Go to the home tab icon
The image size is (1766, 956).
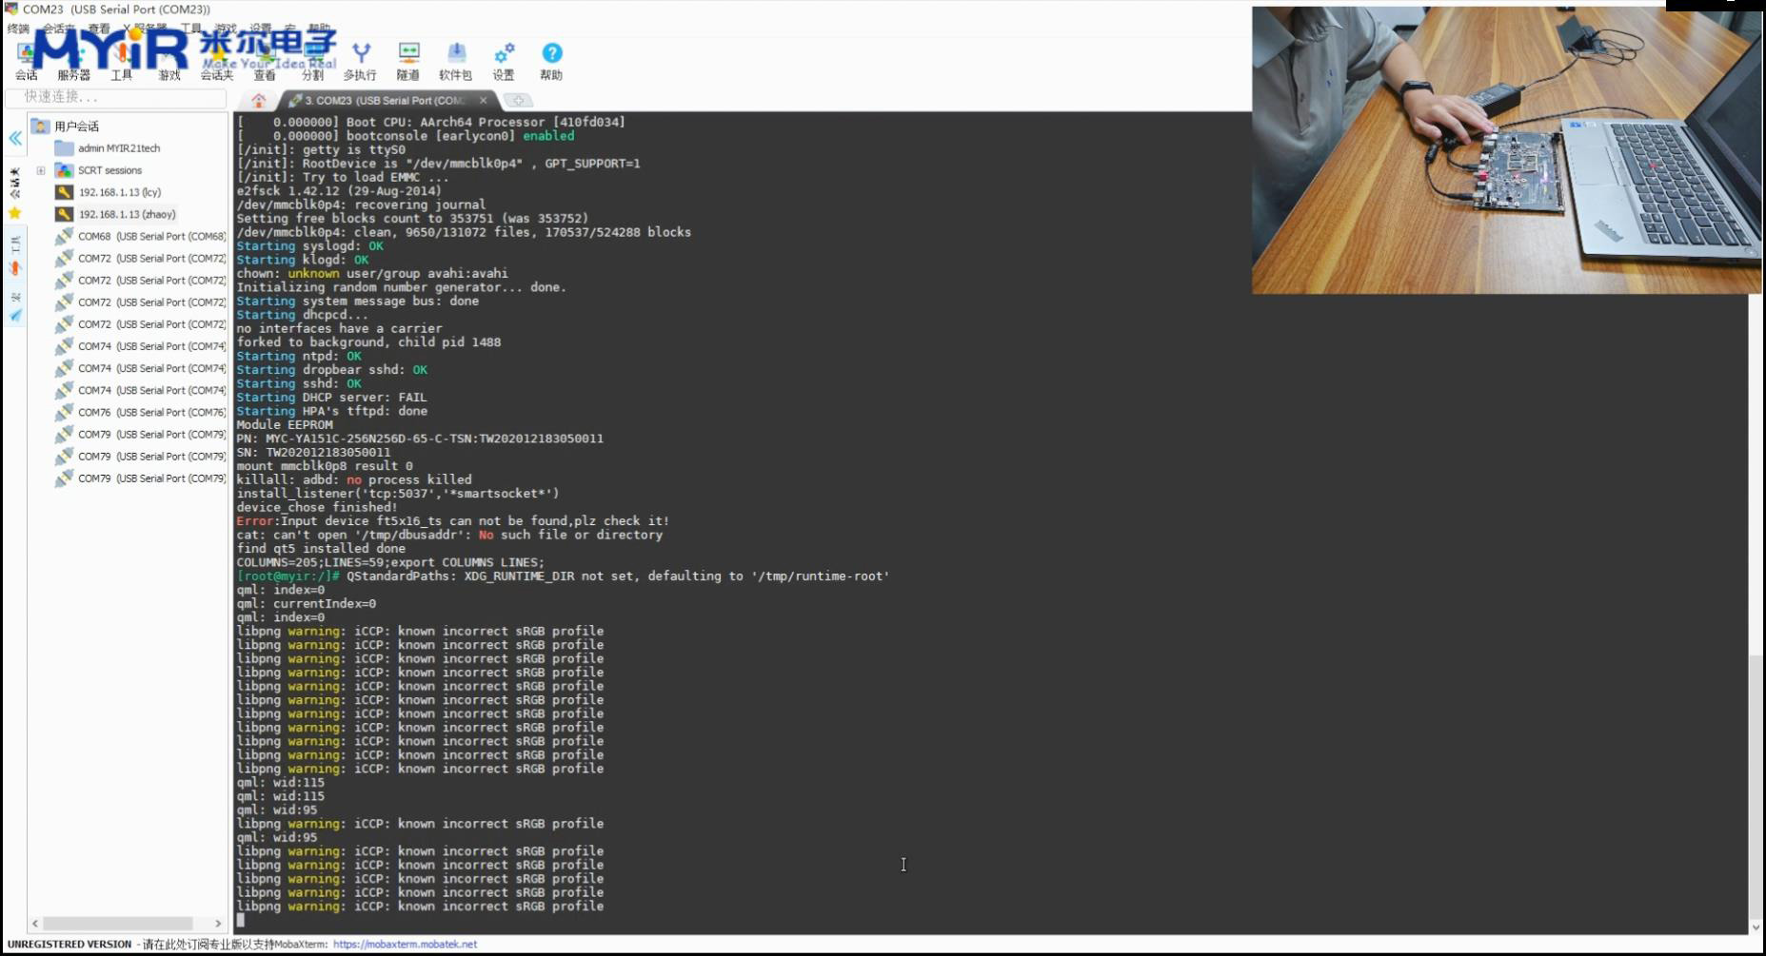pyautogui.click(x=258, y=100)
